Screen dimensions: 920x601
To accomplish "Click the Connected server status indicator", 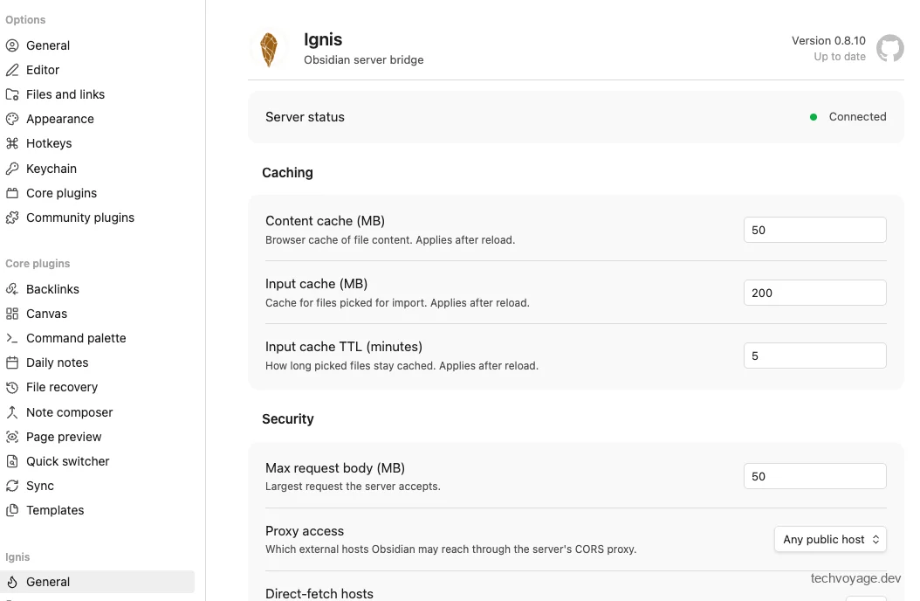I will pyautogui.click(x=848, y=117).
